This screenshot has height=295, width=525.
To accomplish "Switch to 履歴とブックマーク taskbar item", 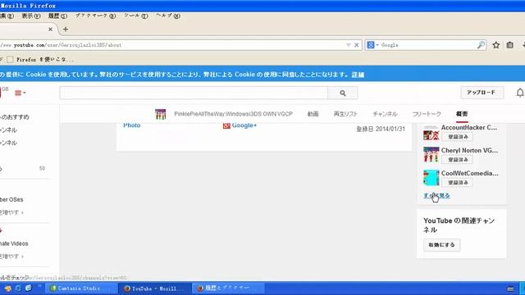I will point(228,288).
